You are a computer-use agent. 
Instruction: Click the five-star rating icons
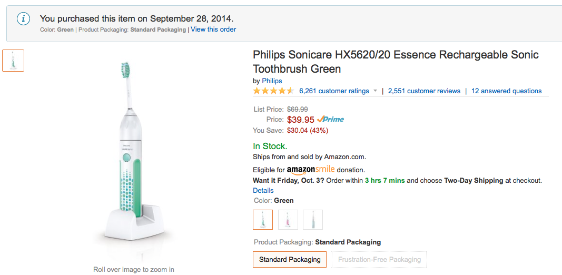[273, 91]
